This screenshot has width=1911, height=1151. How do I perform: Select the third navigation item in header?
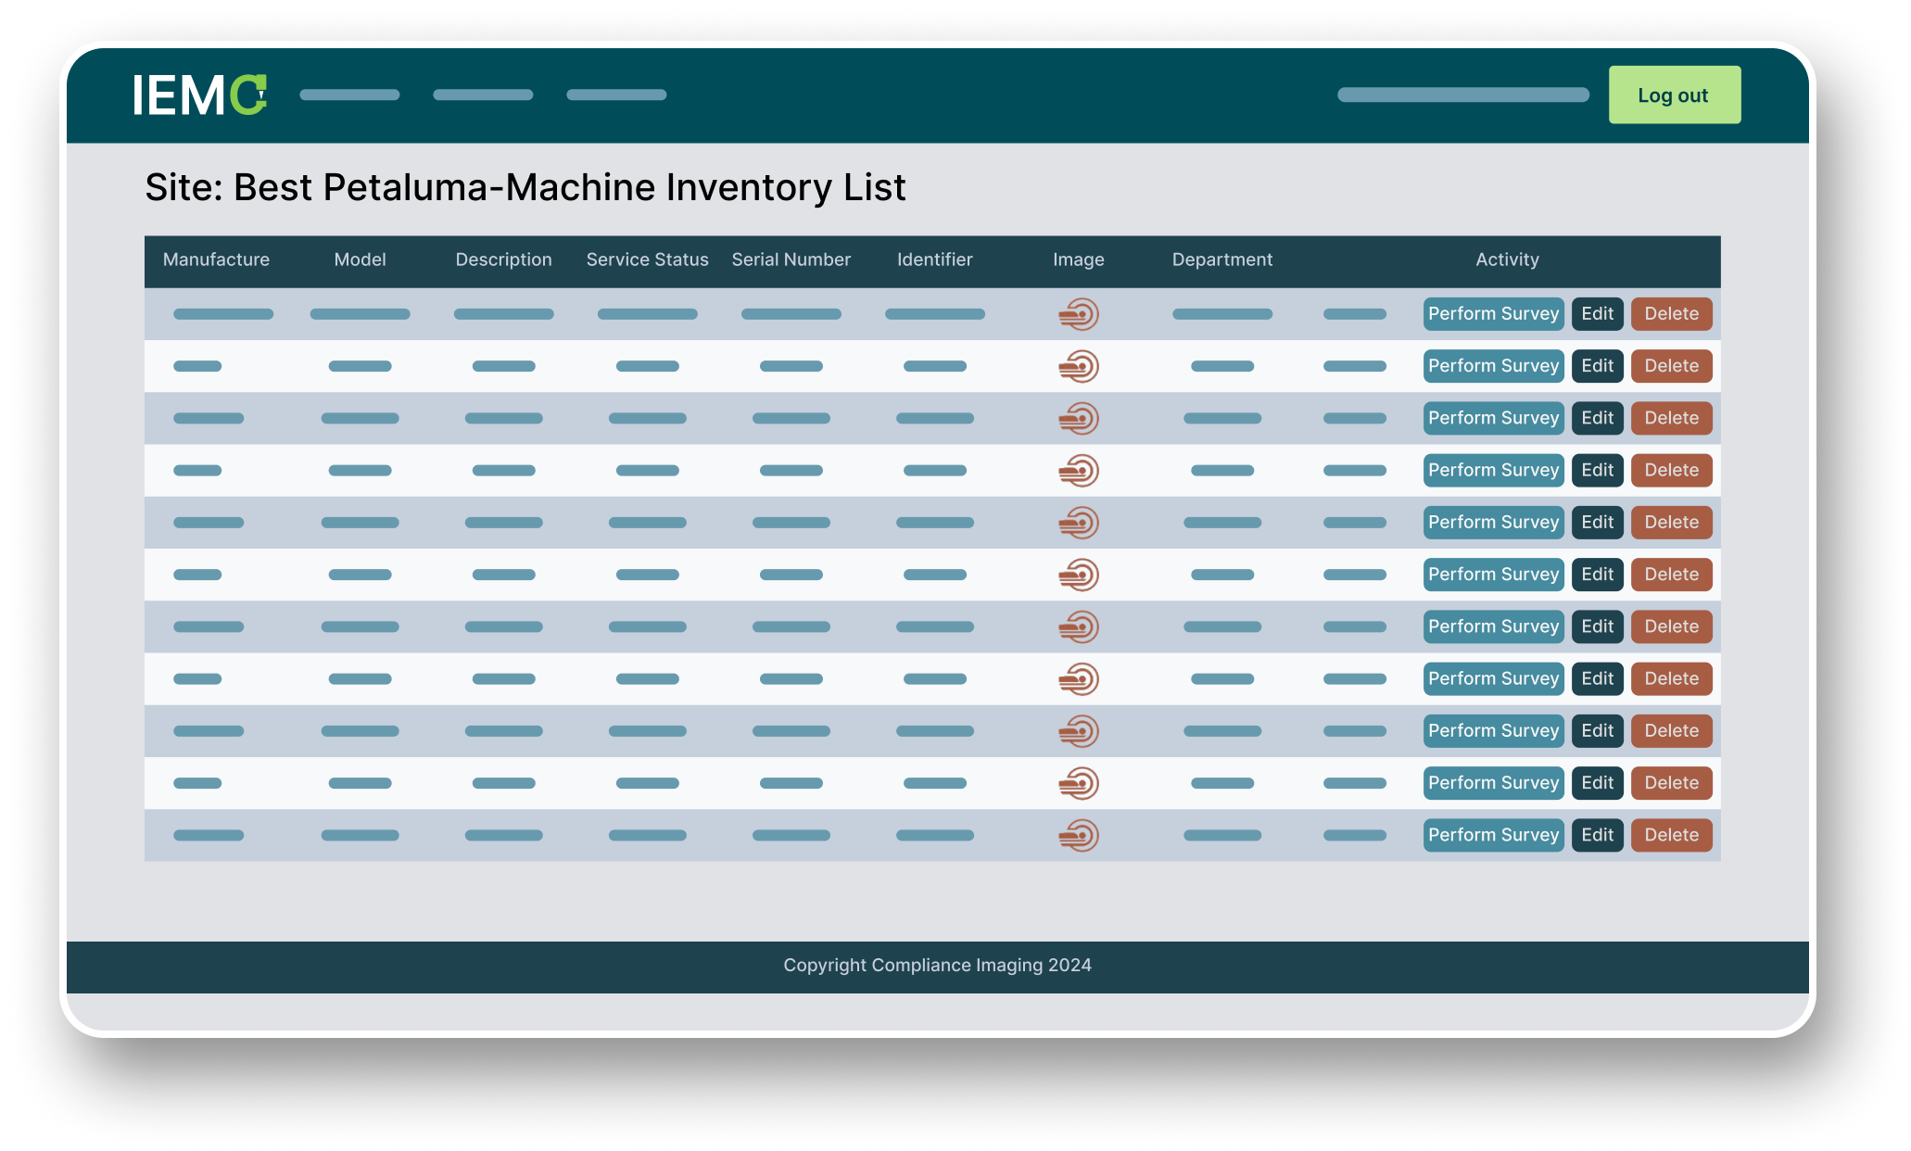click(x=616, y=95)
